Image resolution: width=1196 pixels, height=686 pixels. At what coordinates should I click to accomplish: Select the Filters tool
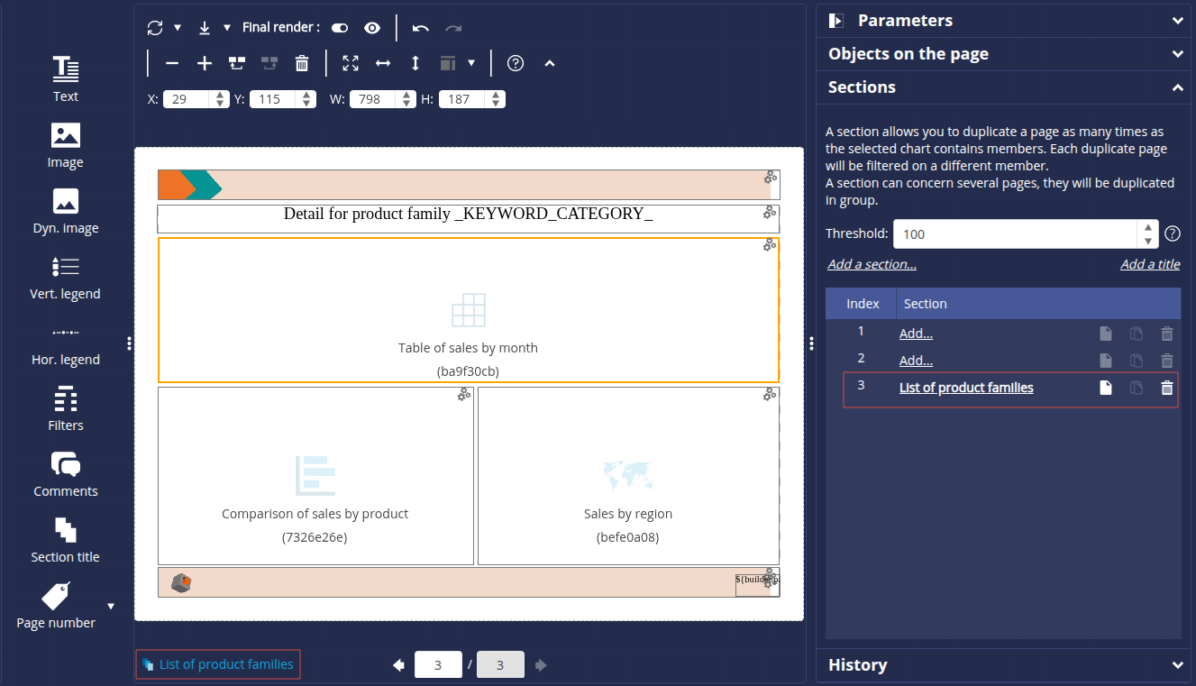click(x=65, y=407)
